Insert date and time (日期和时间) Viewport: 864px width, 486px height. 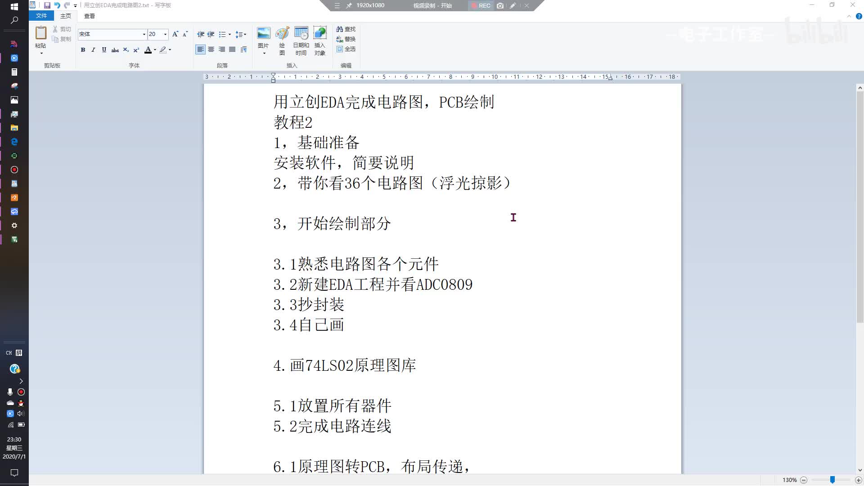click(x=301, y=40)
